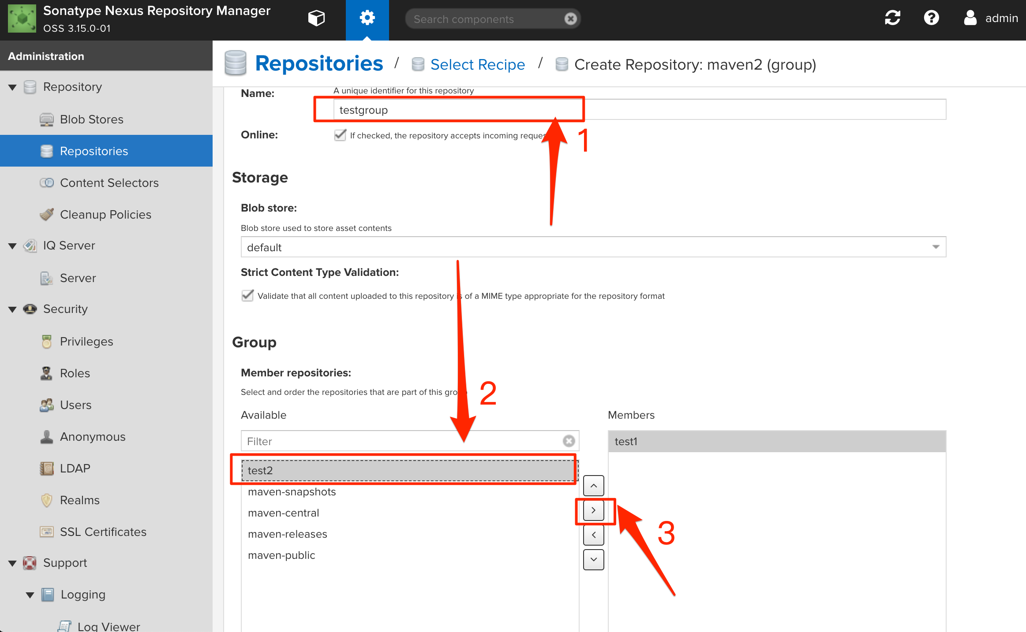Add selected repository to Members

(x=594, y=510)
